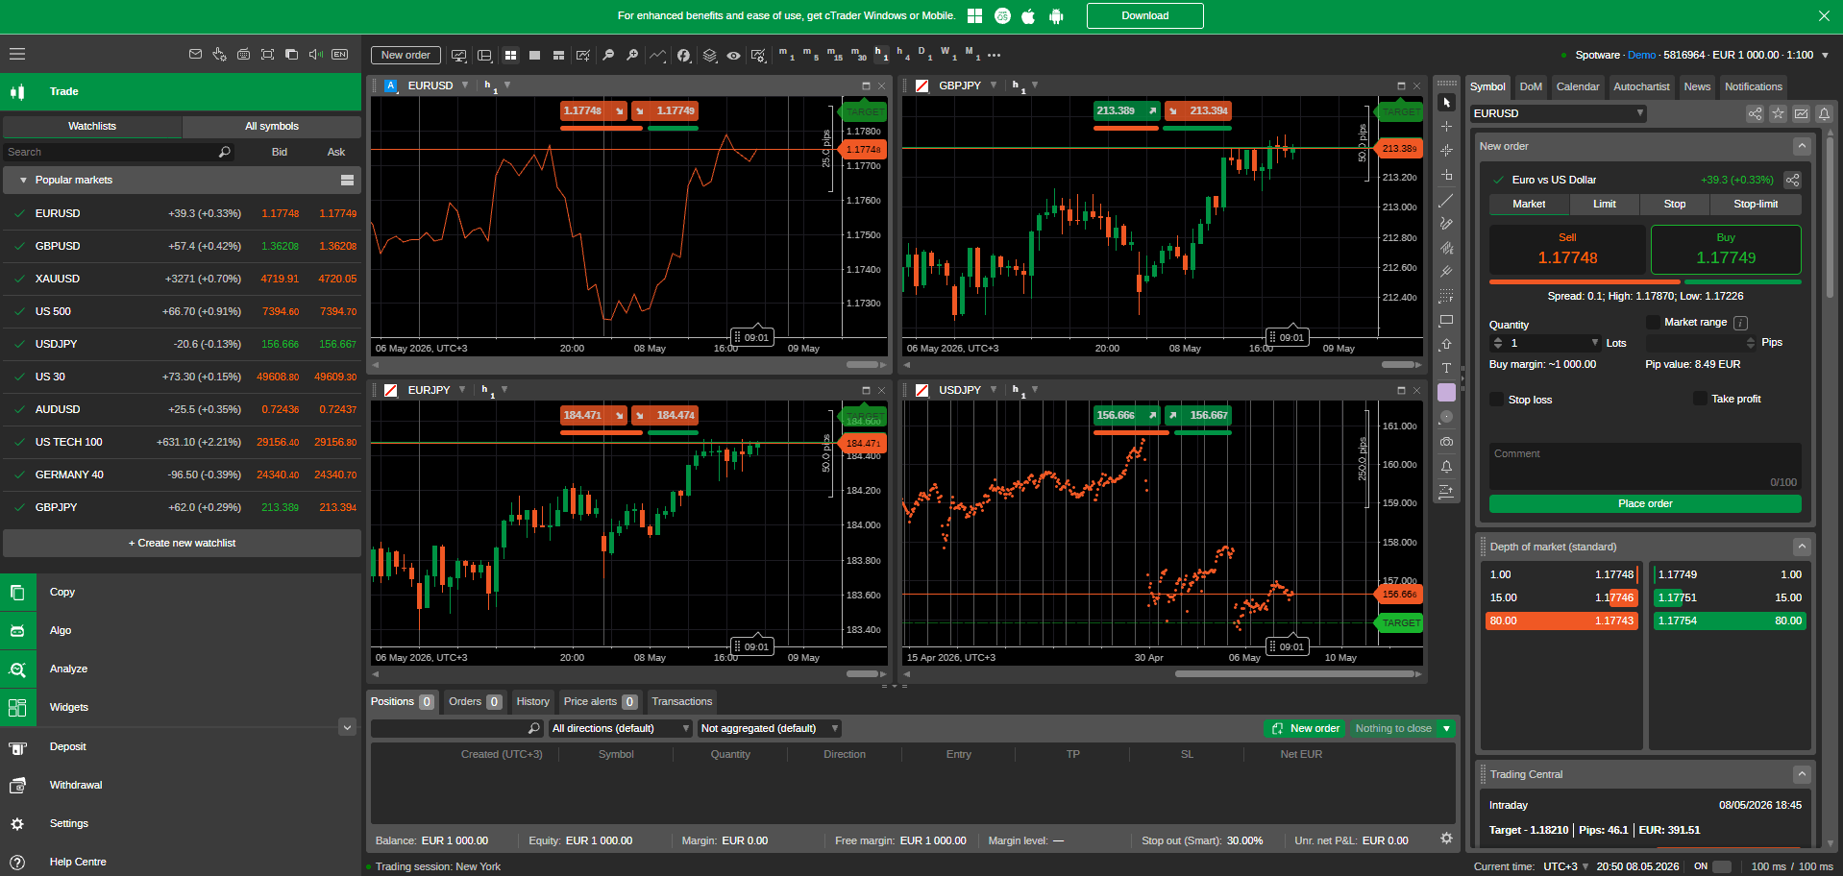1843x876 pixels.
Task: Switch to All symbols tab
Action: tap(272, 126)
